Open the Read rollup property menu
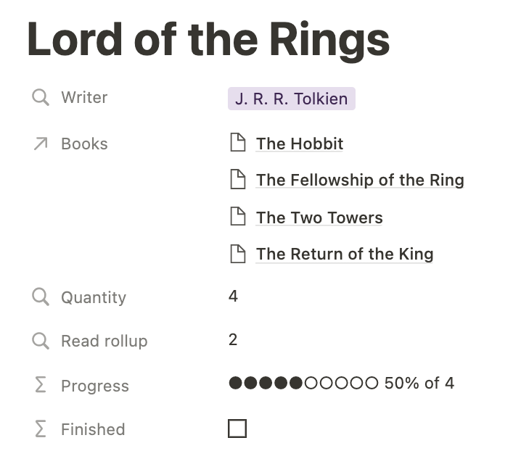Screen dimensions: 521x451 click(x=104, y=341)
